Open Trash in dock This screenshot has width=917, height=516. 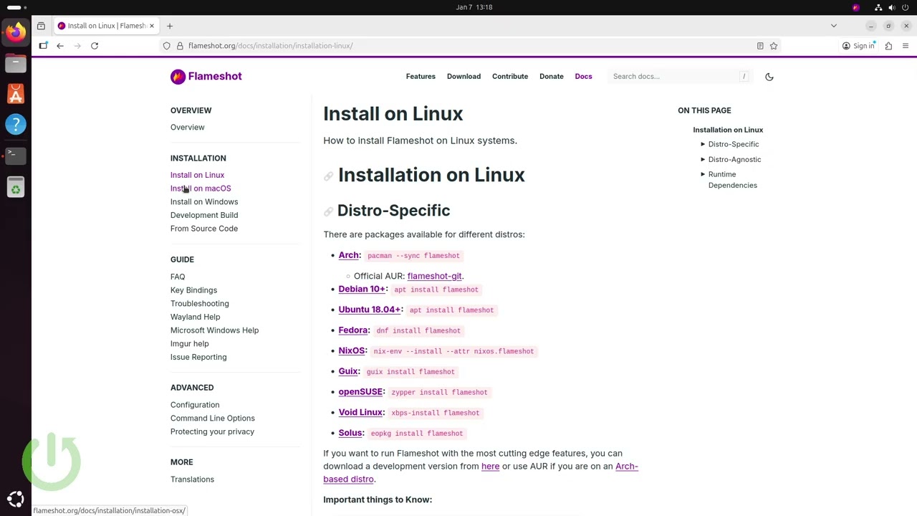pyautogui.click(x=16, y=188)
